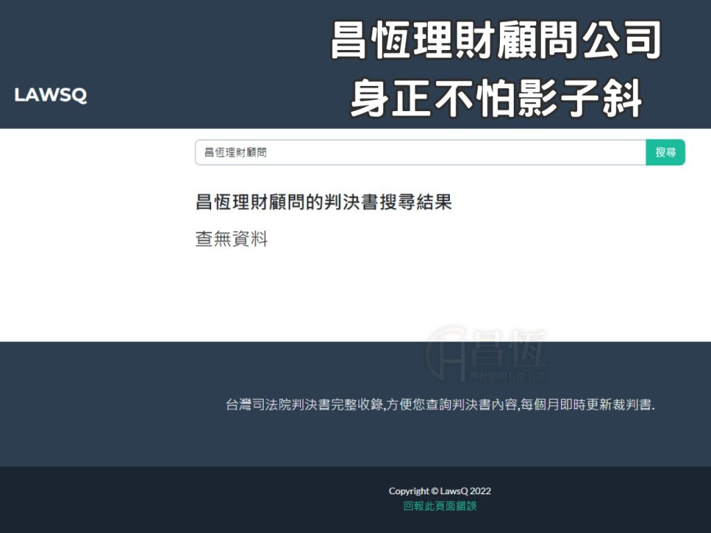Click the 回報此頁面錯誤 link
Screen dimensions: 711x533
click(x=440, y=506)
